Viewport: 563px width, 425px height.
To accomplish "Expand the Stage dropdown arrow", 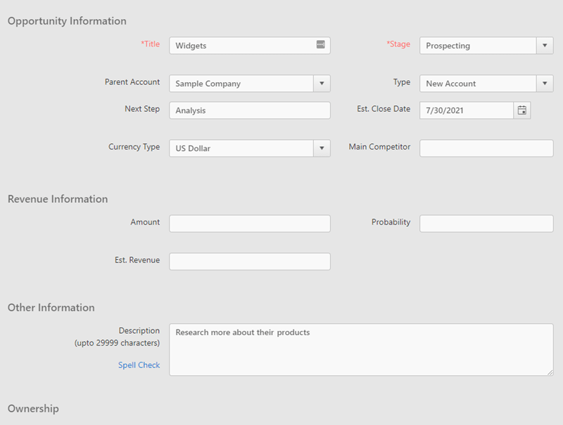I will pyautogui.click(x=545, y=46).
